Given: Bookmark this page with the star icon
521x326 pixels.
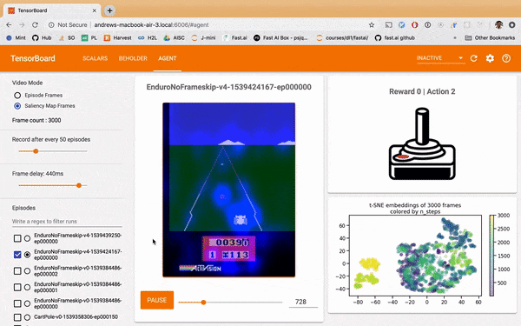Looking at the screenshot, I should point(372,25).
